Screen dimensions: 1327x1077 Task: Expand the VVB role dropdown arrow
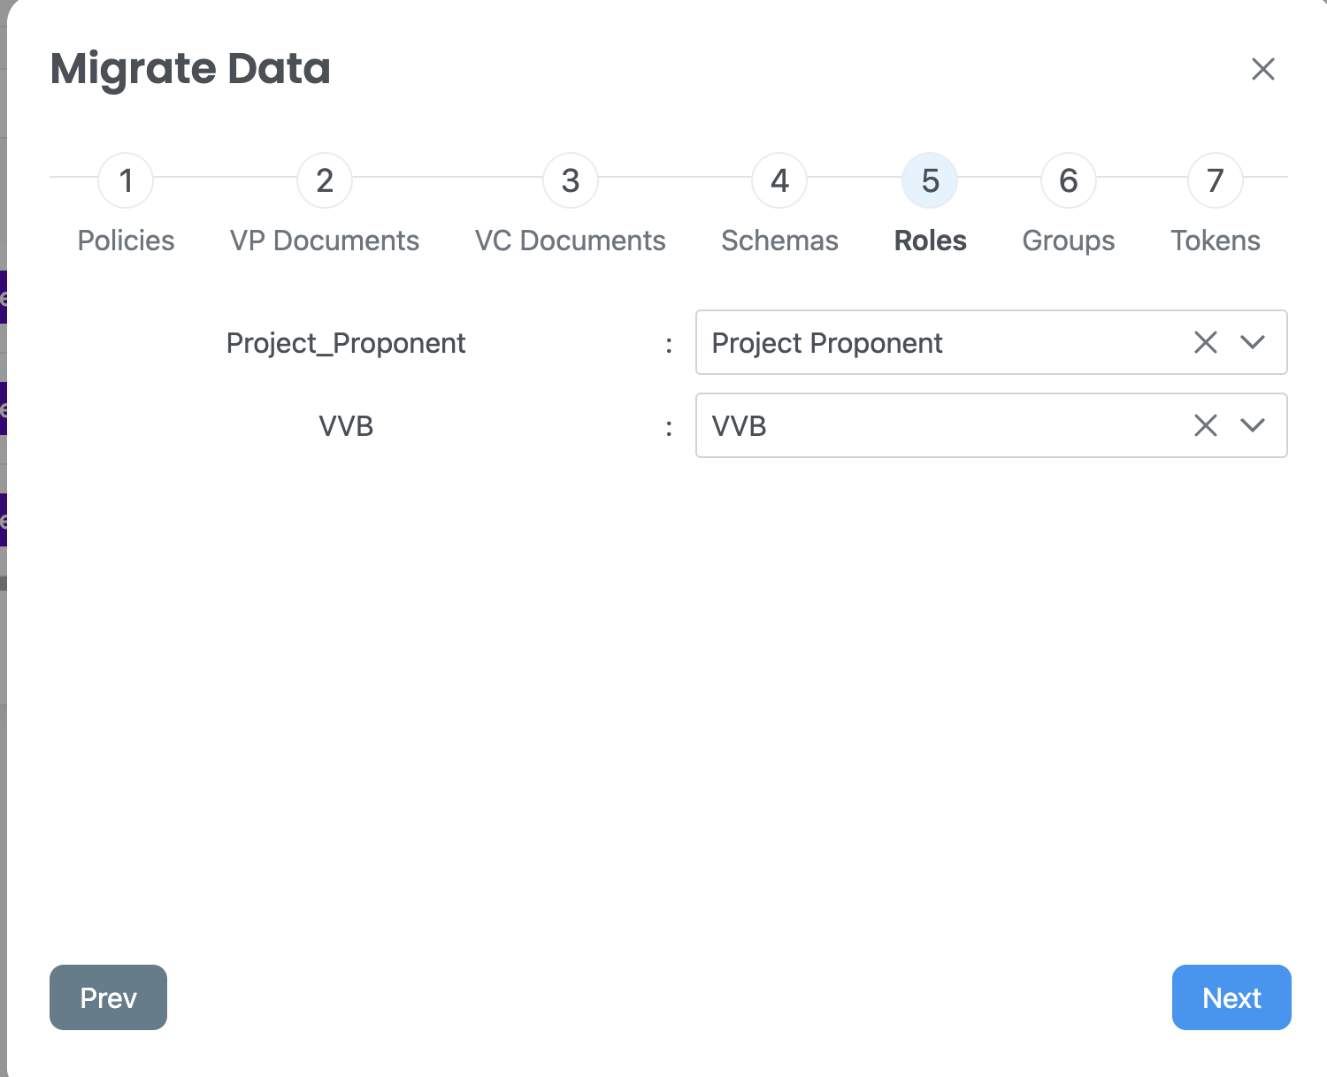[1253, 425]
